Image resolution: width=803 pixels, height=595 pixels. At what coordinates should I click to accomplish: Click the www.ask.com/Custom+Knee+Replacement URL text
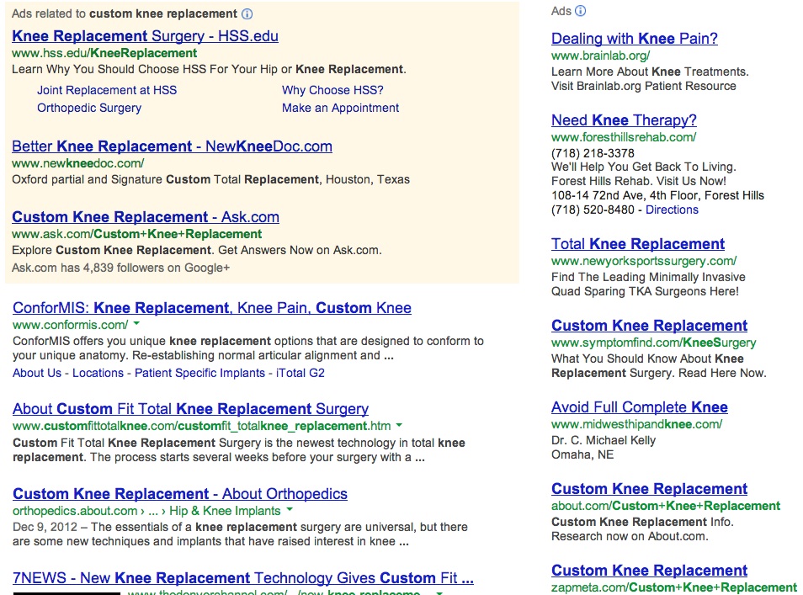136,234
